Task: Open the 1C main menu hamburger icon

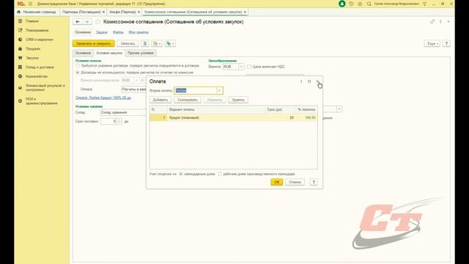Action: click(30, 4)
